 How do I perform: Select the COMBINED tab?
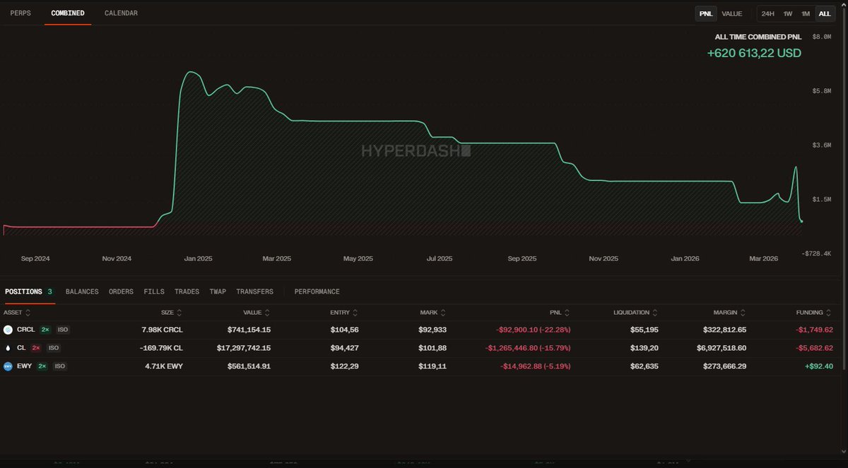68,13
